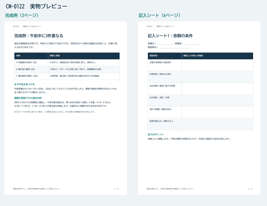Click the blank cell beside 先行資料・承認・作業

[x=217, y=100]
